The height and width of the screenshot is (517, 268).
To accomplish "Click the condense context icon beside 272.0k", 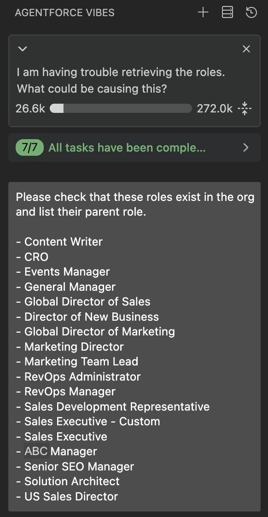I will coord(245,108).
